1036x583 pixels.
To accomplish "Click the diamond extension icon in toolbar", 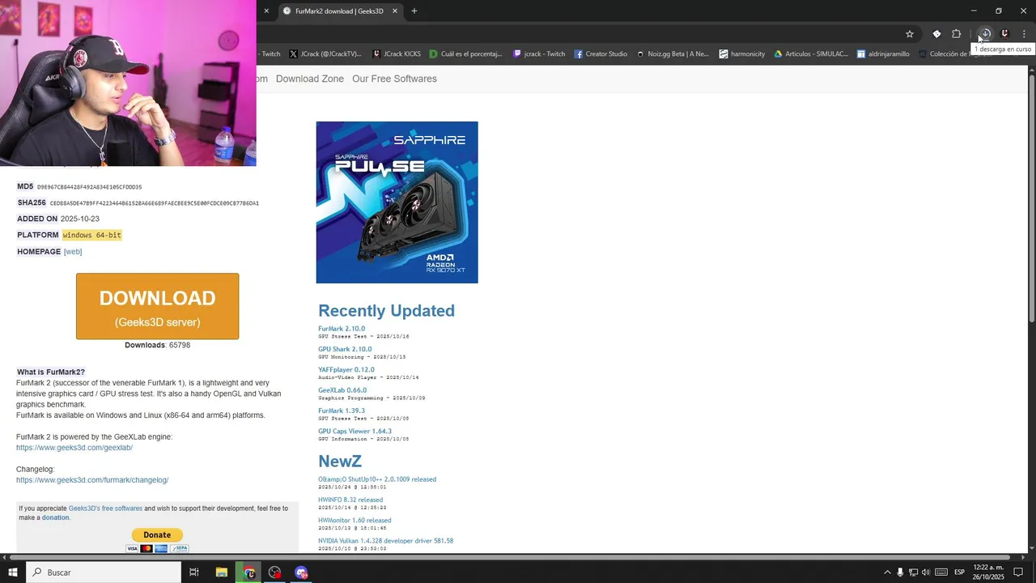I will point(936,34).
